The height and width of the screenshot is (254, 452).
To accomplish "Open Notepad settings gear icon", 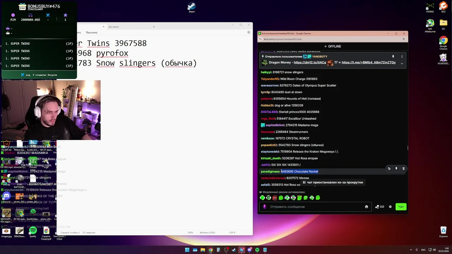I will tap(249, 32).
